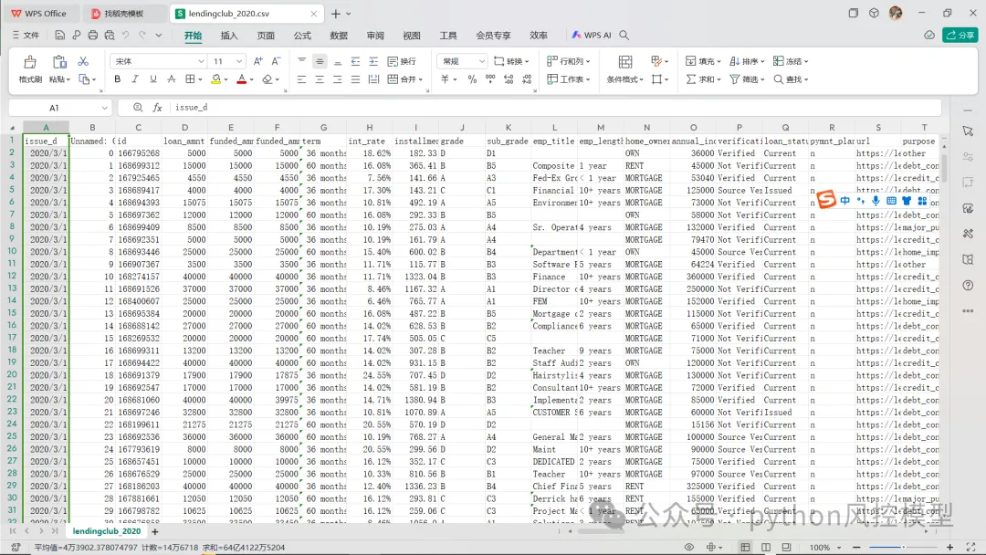Open the number format dropdown (常规)
986x555 pixels.
click(x=482, y=61)
